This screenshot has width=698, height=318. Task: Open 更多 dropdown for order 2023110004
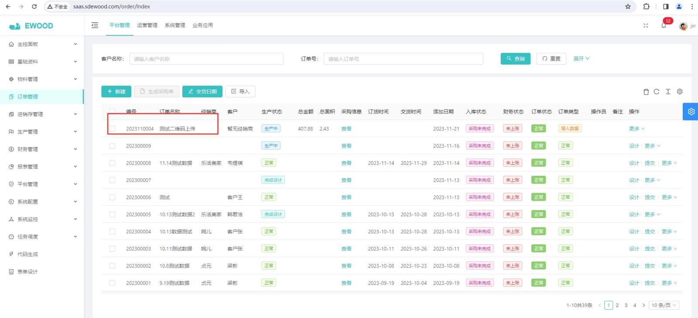pyautogui.click(x=636, y=129)
